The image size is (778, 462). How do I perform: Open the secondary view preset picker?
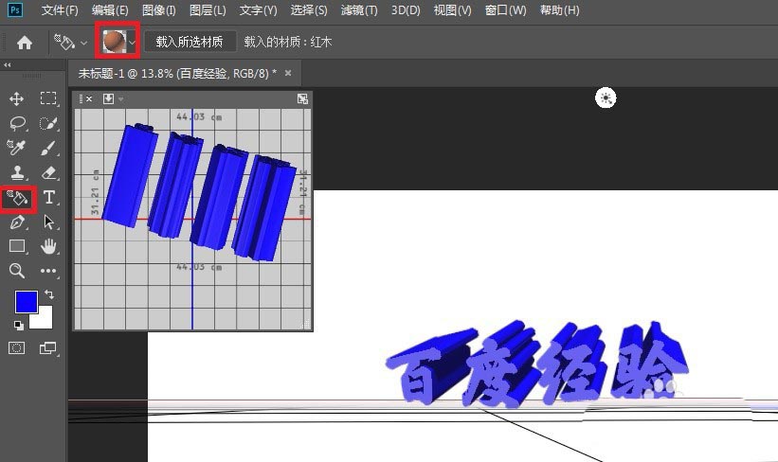(x=112, y=98)
